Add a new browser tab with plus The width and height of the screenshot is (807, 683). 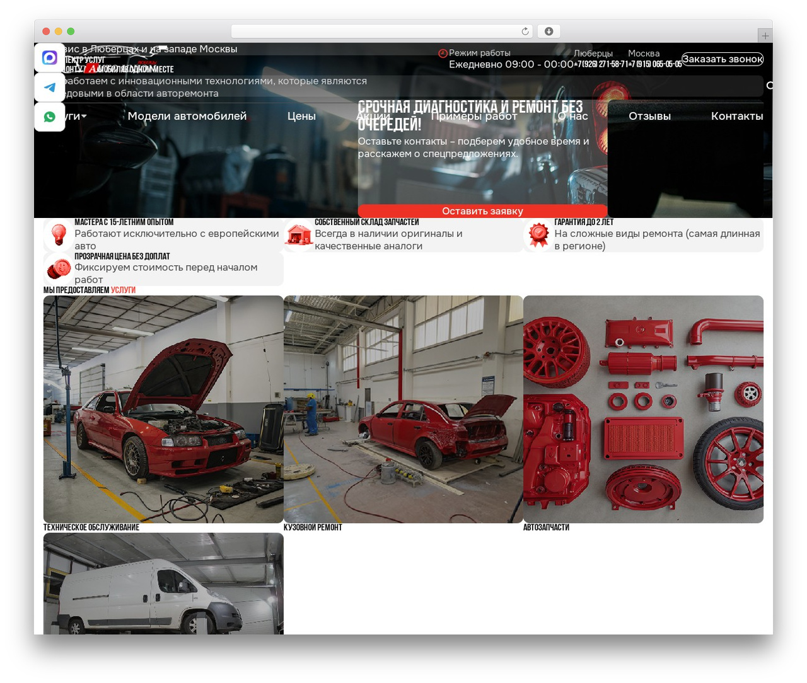pos(765,36)
